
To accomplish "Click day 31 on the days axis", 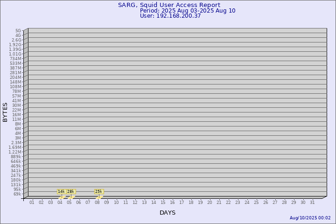I will (x=312, y=203).
